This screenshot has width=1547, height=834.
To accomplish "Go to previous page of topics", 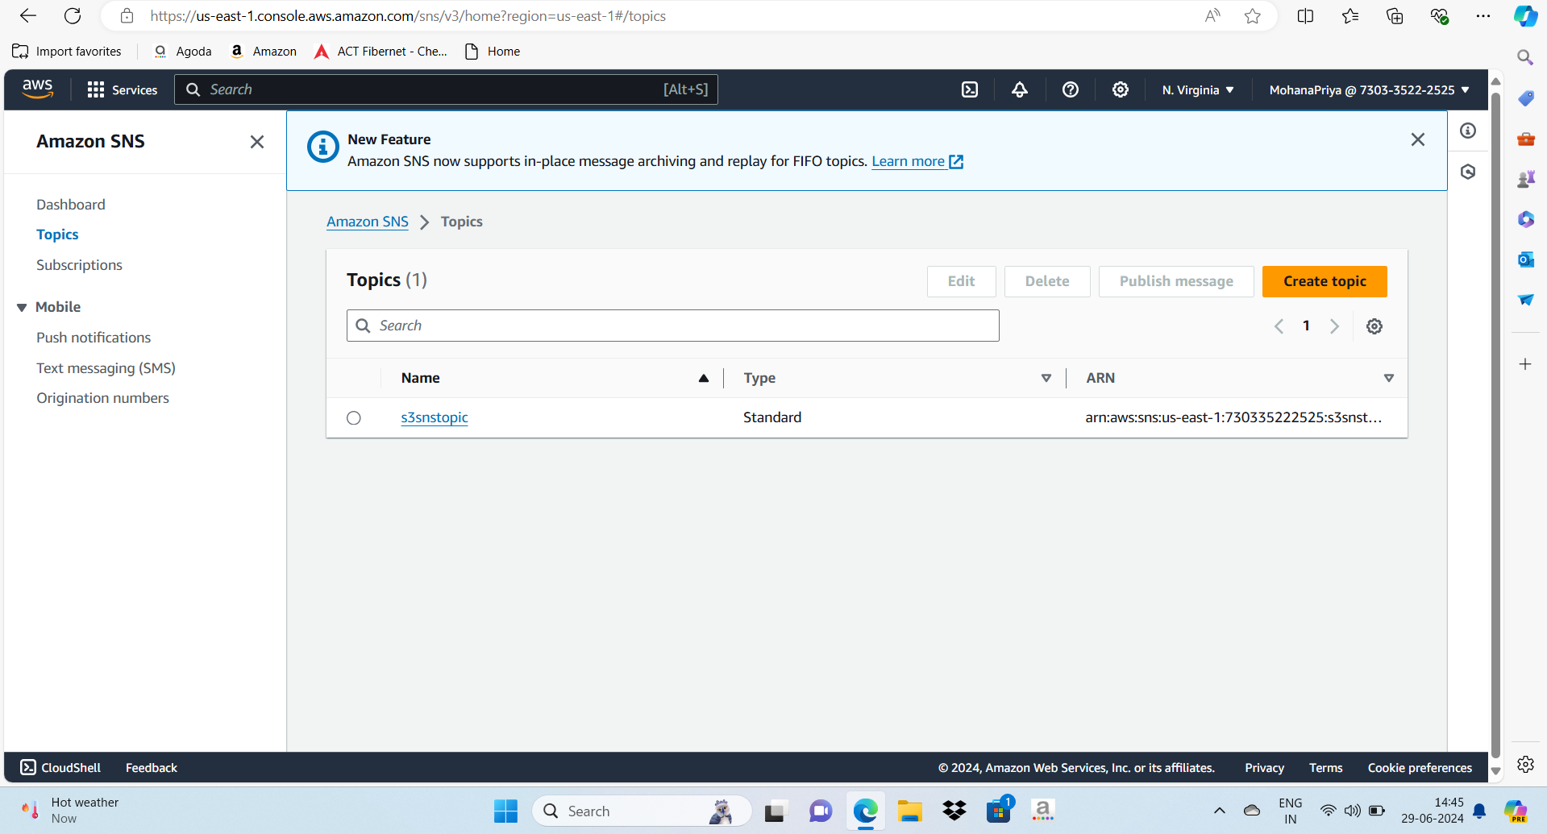I will tap(1279, 326).
